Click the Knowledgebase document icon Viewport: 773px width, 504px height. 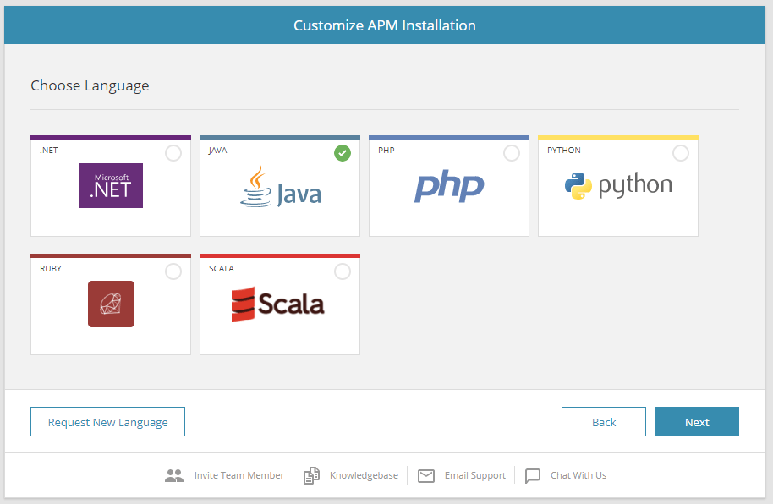pyautogui.click(x=312, y=475)
